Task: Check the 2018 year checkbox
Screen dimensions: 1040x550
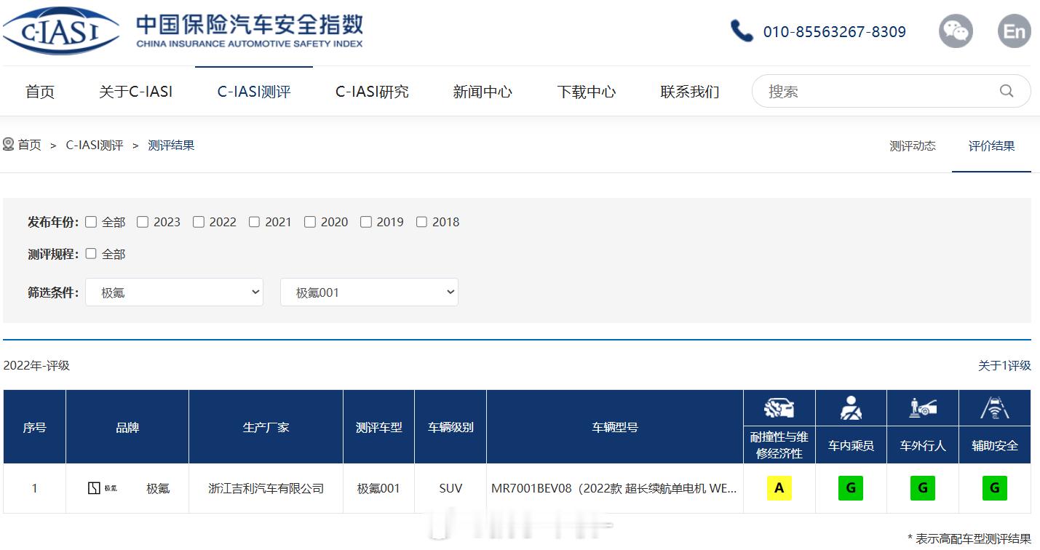Action: click(x=421, y=222)
